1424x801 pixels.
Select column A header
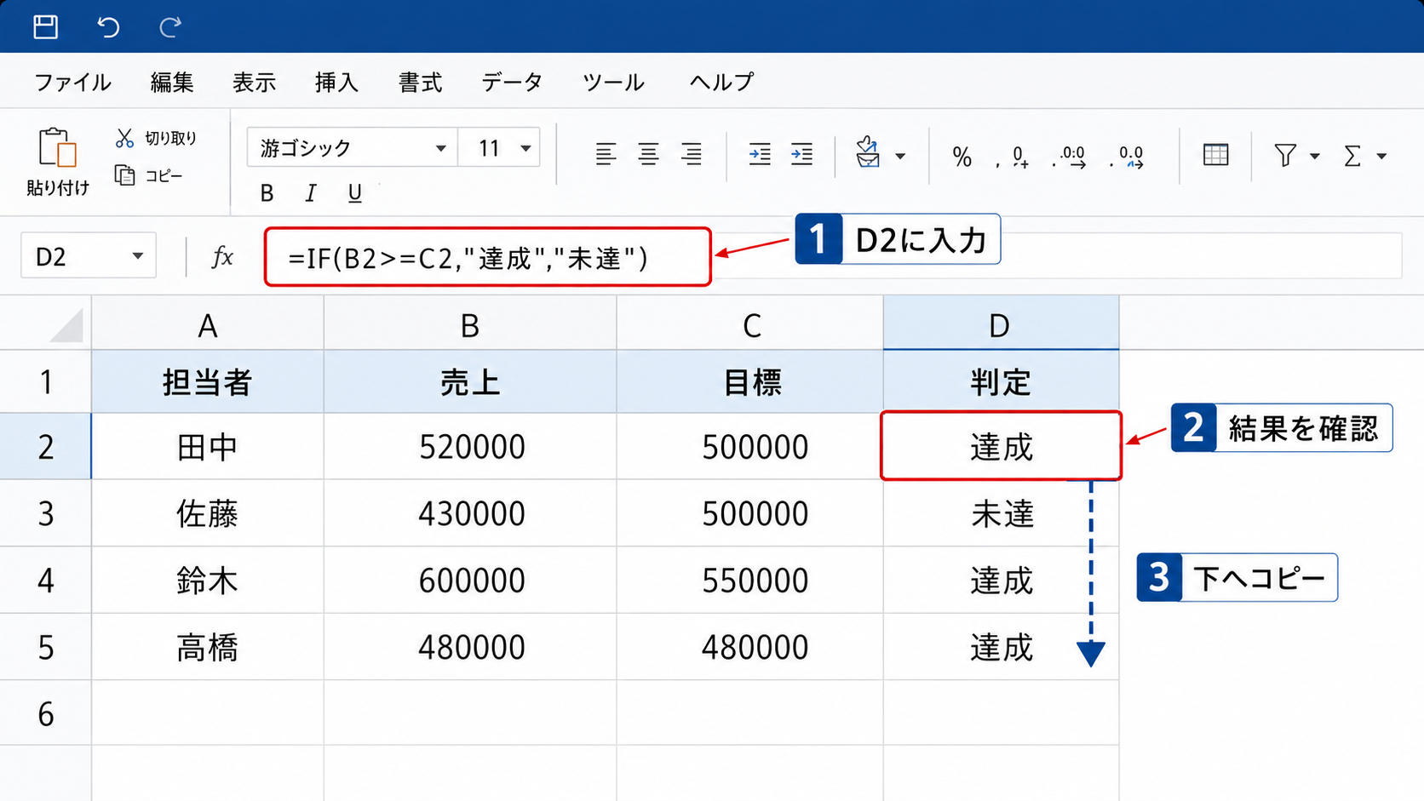pos(208,324)
